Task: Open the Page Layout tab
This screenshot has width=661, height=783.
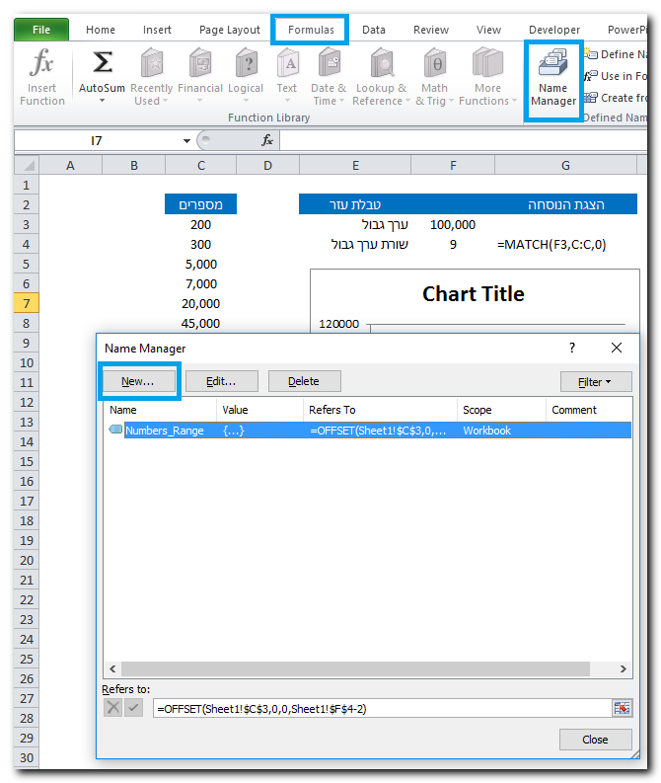Action: (230, 30)
